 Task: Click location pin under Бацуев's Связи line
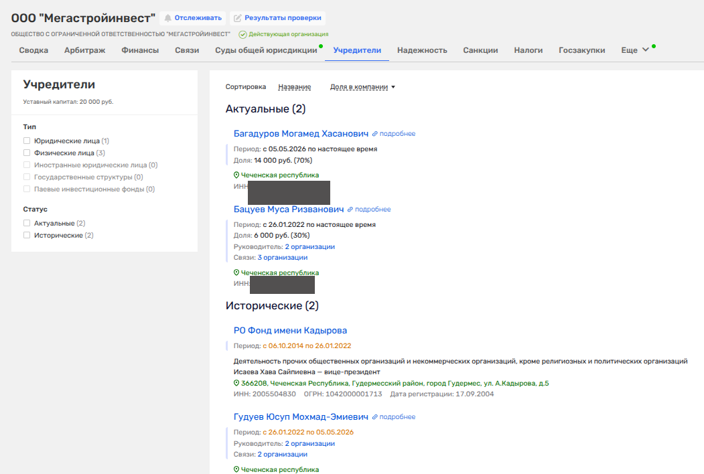pyautogui.click(x=236, y=272)
